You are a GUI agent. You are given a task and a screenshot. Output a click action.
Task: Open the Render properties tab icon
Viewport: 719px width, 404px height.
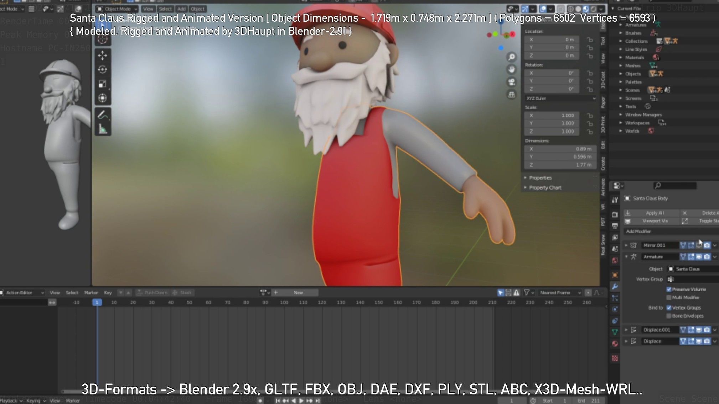click(615, 214)
